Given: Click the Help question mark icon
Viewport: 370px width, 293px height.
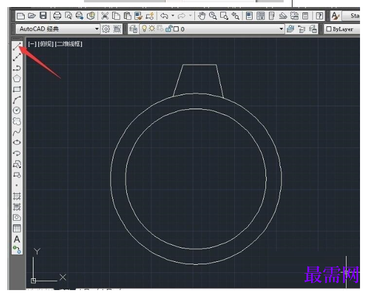Looking at the screenshot, I should point(319,16).
